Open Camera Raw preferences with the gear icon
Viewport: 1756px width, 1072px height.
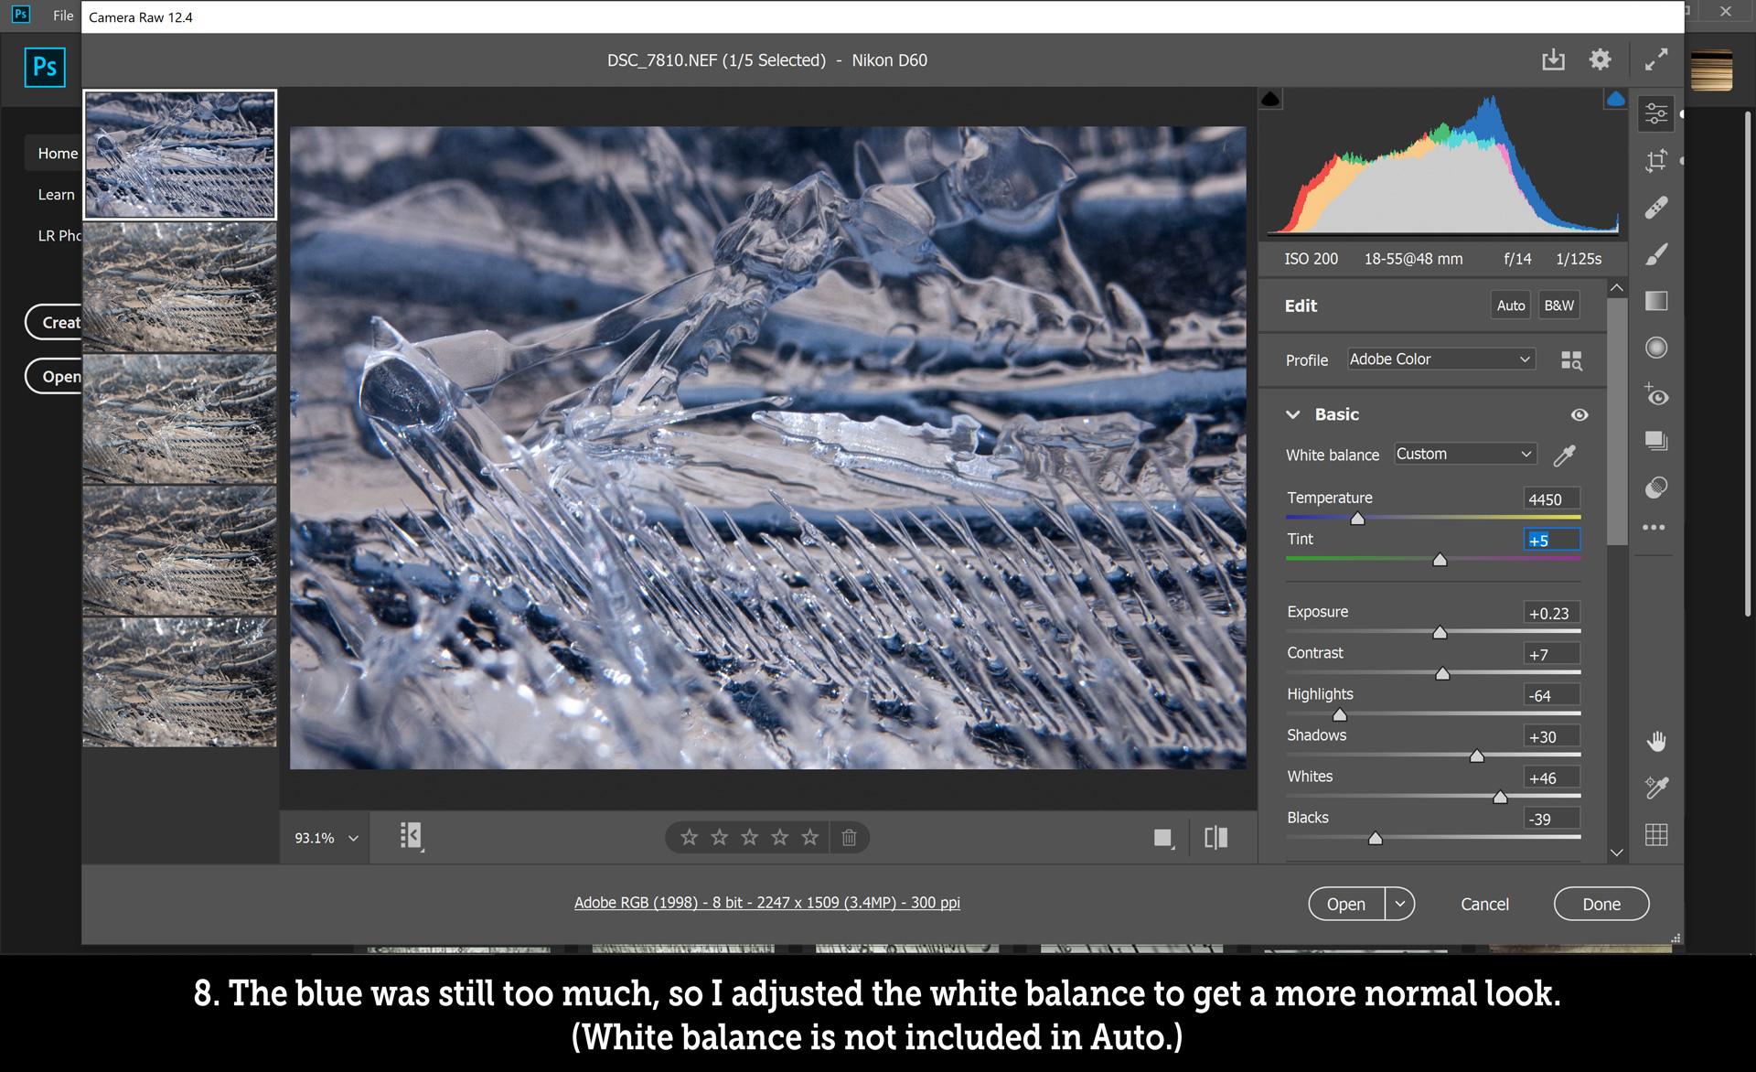tap(1601, 59)
